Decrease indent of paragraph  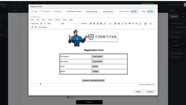coord(115,24)
